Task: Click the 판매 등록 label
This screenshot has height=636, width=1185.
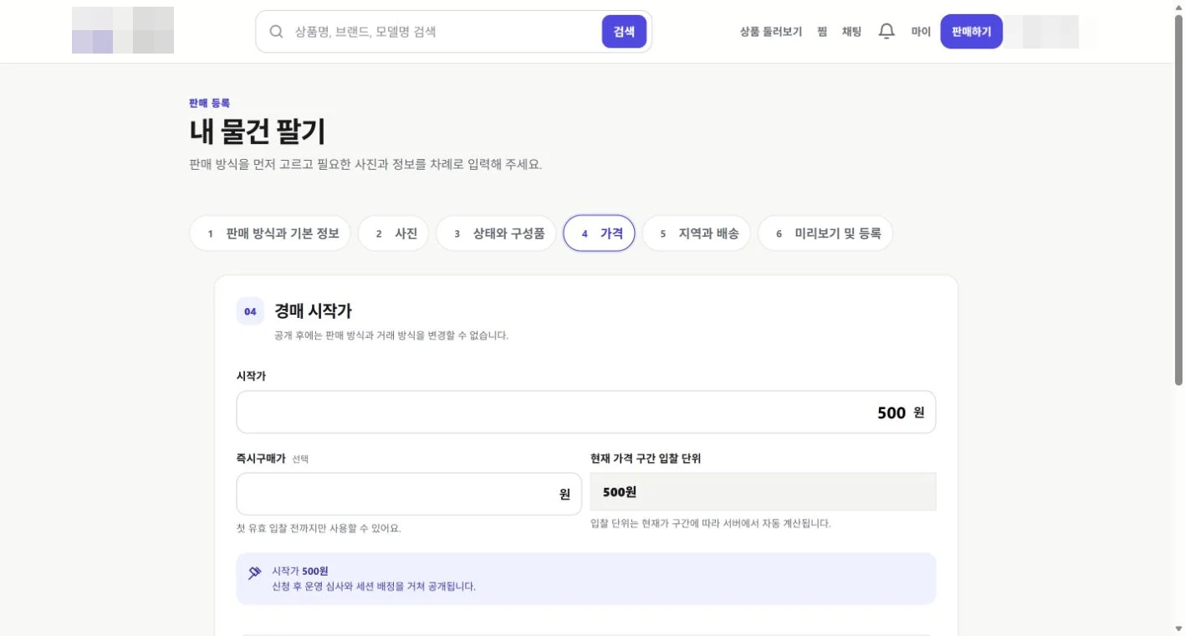Action: tap(210, 103)
